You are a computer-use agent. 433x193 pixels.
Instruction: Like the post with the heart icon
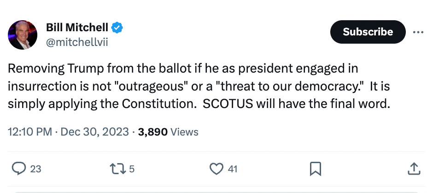coord(216,169)
